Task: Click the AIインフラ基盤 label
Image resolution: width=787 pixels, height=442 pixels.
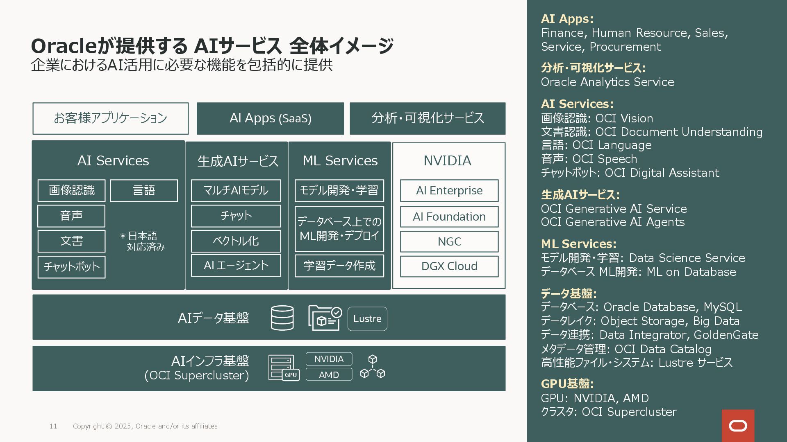Action: point(210,361)
